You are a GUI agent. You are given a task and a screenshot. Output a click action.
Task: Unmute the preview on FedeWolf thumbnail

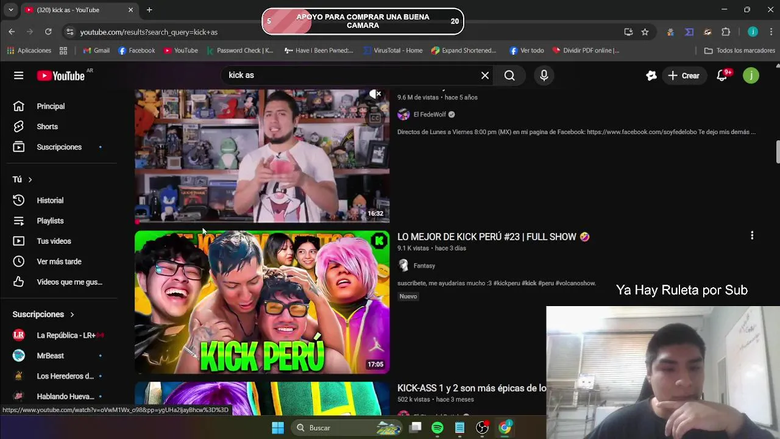pos(375,95)
